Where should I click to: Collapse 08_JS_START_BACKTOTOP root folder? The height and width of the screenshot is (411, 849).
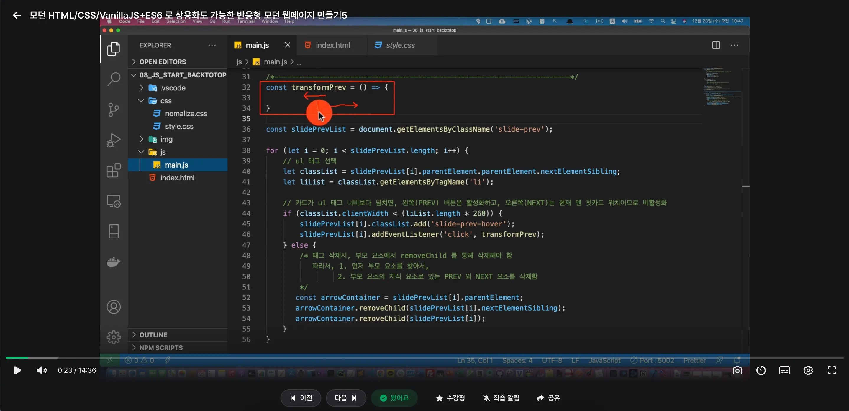[x=178, y=75]
